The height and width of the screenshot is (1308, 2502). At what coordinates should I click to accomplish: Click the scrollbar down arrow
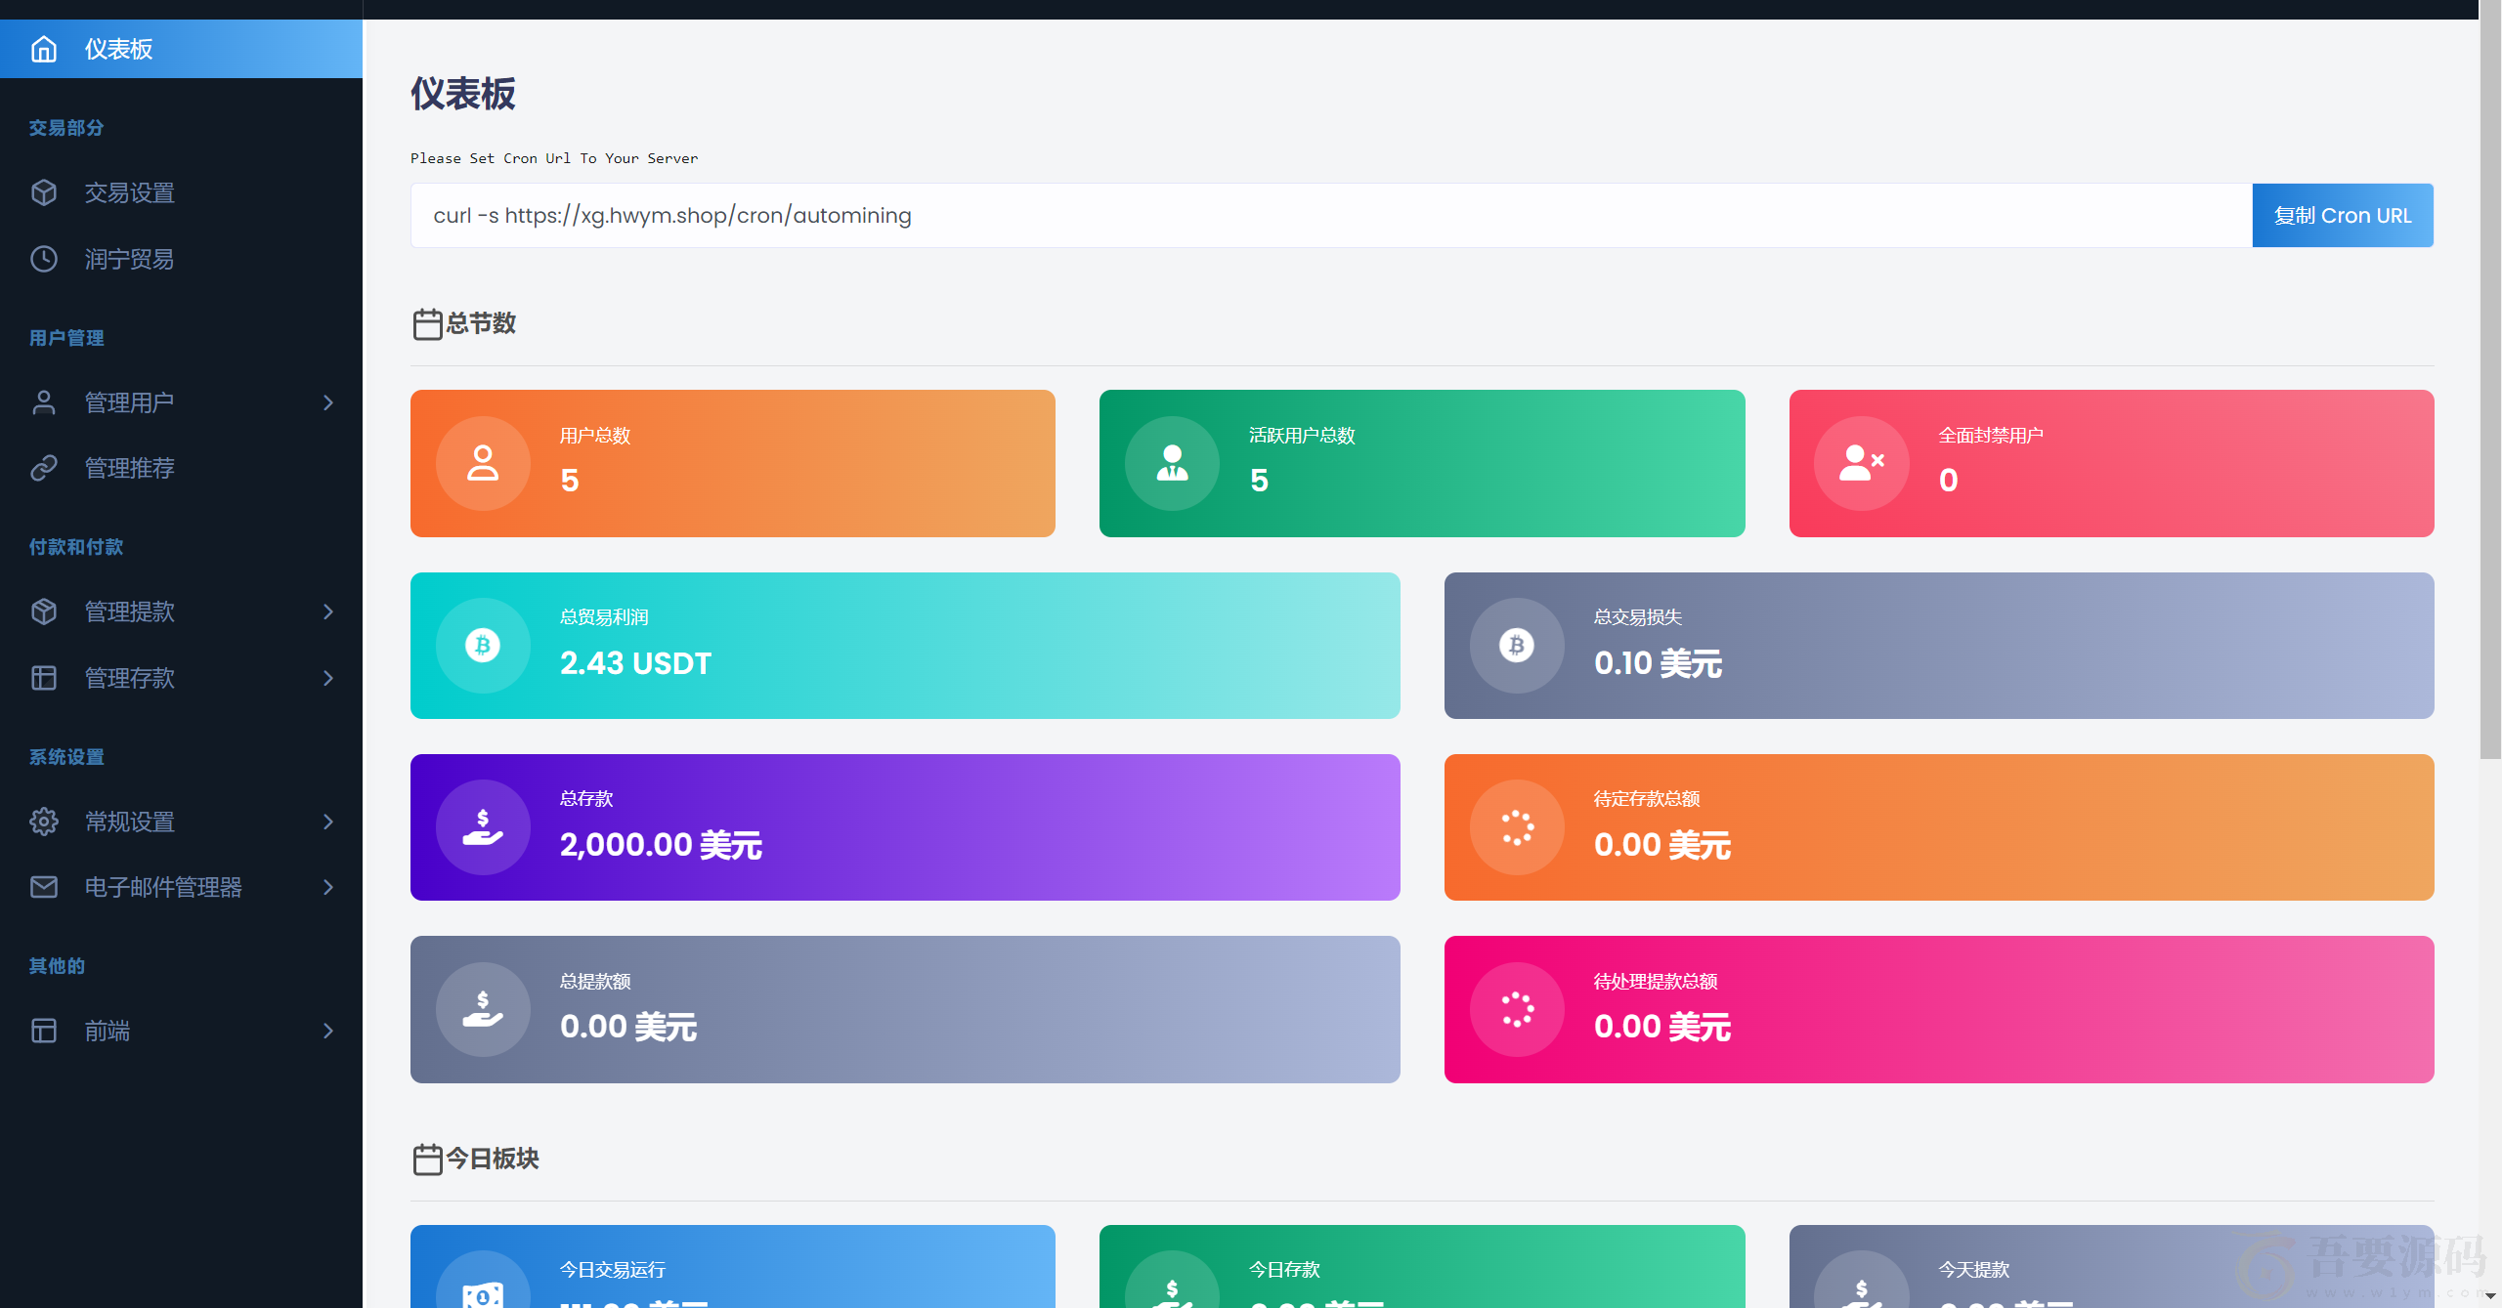[2490, 1296]
